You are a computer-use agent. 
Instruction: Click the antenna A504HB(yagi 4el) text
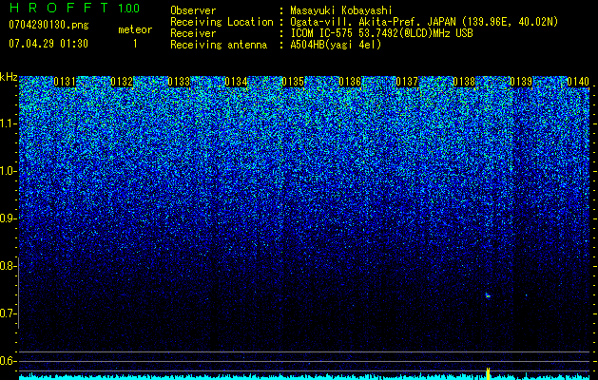tap(336, 45)
